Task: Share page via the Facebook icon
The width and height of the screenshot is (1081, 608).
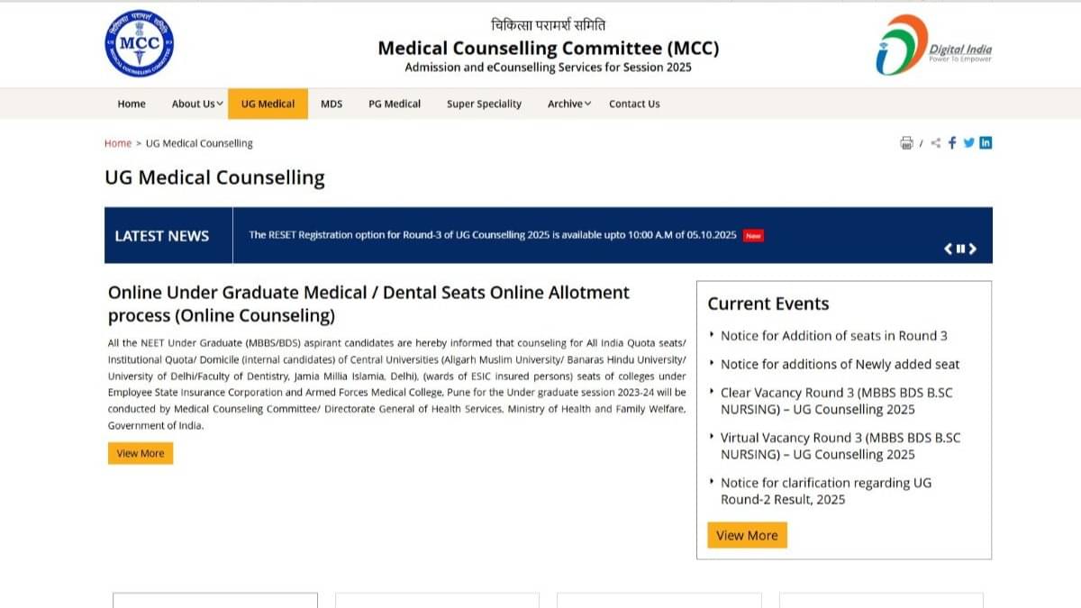Action: 952,142
